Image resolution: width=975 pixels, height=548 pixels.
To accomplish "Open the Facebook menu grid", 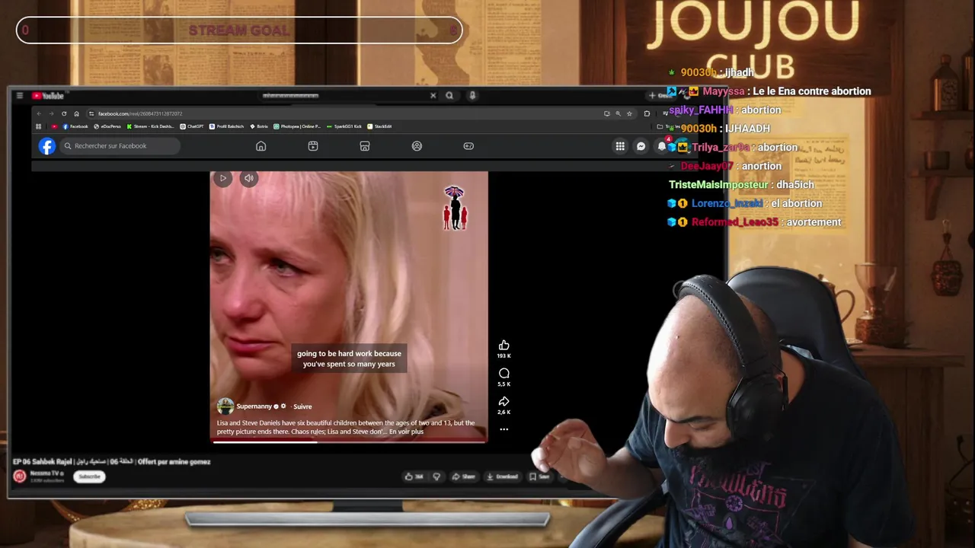I will coord(620,146).
